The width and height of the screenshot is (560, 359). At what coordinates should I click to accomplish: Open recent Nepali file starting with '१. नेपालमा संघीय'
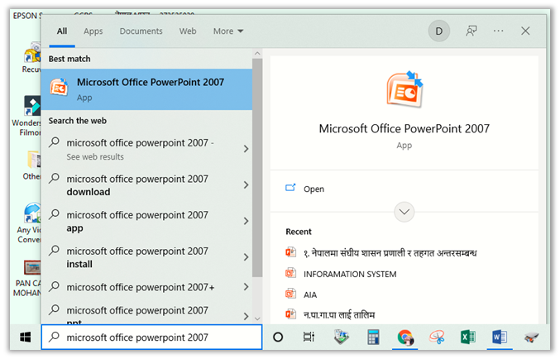pos(390,253)
